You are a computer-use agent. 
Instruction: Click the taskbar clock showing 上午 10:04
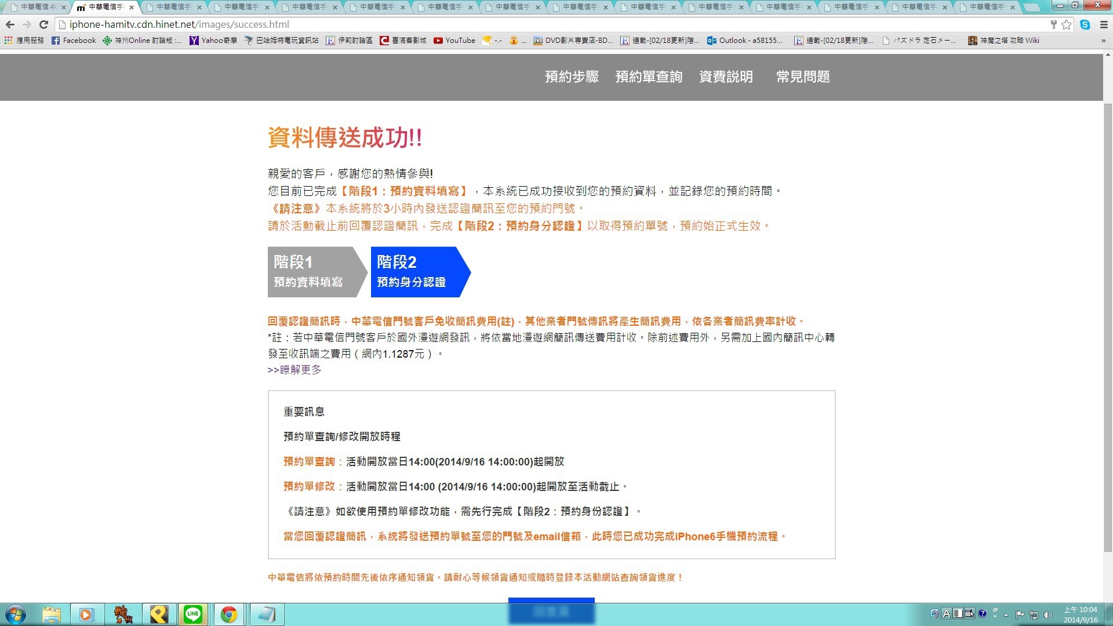[1080, 614]
